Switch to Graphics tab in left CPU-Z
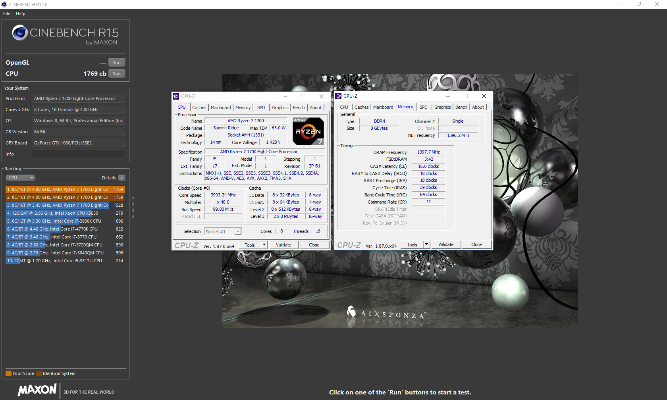Viewport: 667px width, 400px height. point(280,108)
